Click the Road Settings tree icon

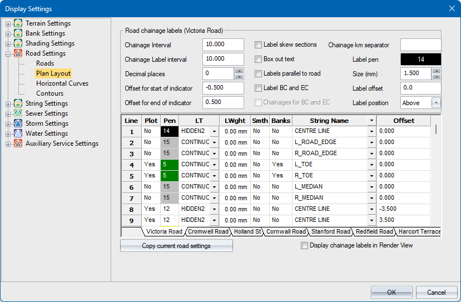click(x=18, y=53)
